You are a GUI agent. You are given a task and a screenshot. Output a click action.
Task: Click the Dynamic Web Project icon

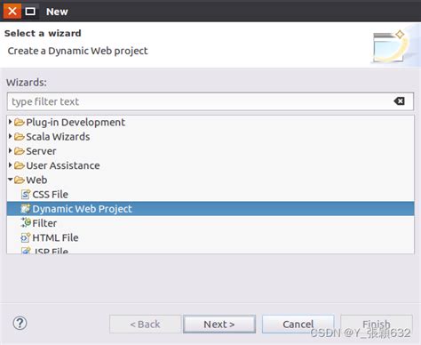26,209
